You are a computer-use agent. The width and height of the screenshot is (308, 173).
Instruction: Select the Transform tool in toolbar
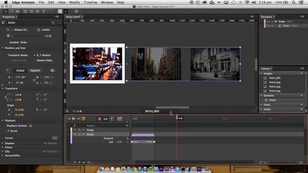(12, 11)
